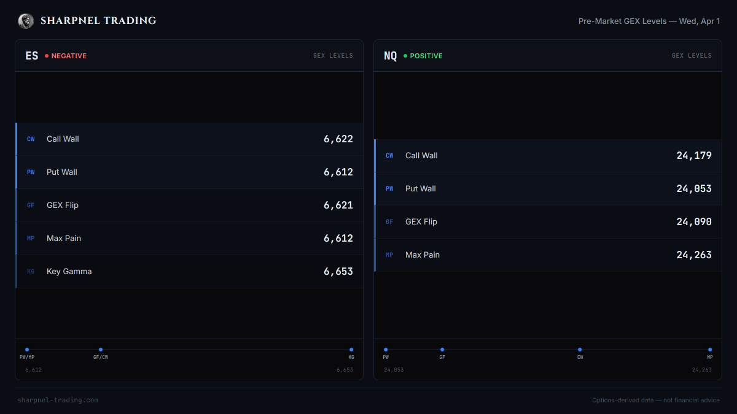Click the GF/CW marker on ES scale
The width and height of the screenshot is (737, 414).
tap(101, 350)
